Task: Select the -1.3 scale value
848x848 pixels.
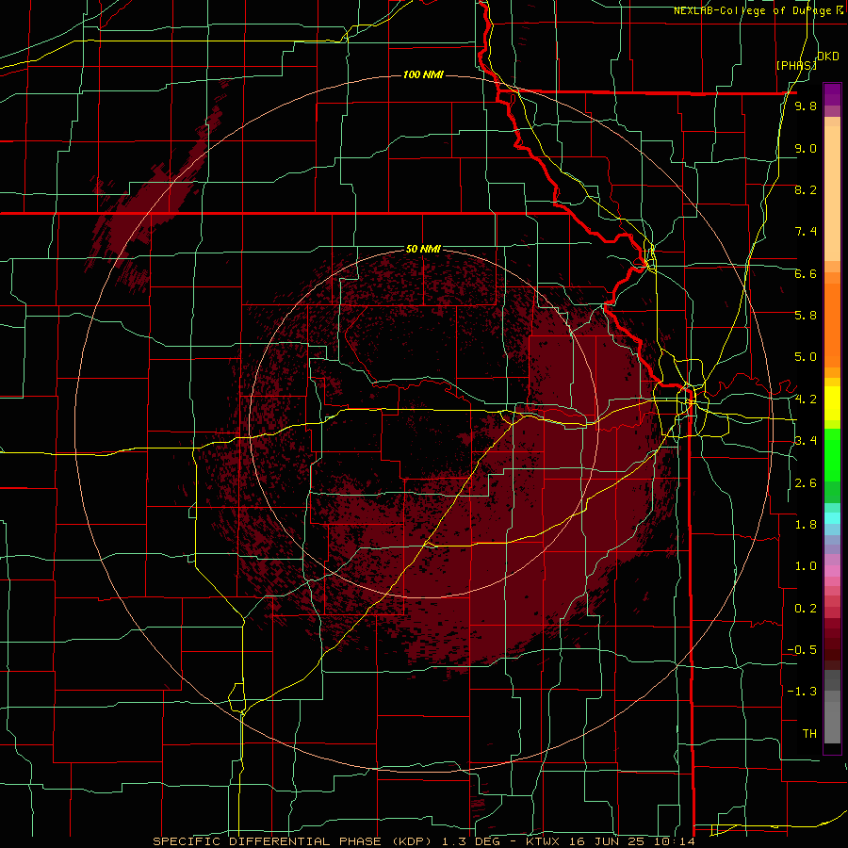Action: pyautogui.click(x=802, y=692)
